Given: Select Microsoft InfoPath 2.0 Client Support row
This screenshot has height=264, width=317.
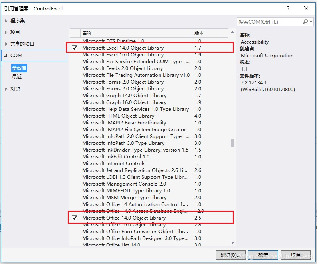Looking at the screenshot, I should pos(149,136).
